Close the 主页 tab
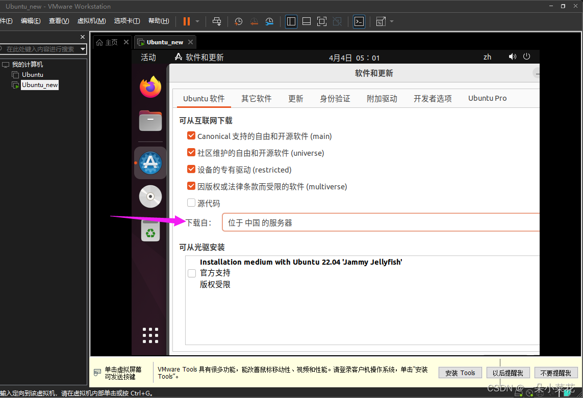 [126, 42]
